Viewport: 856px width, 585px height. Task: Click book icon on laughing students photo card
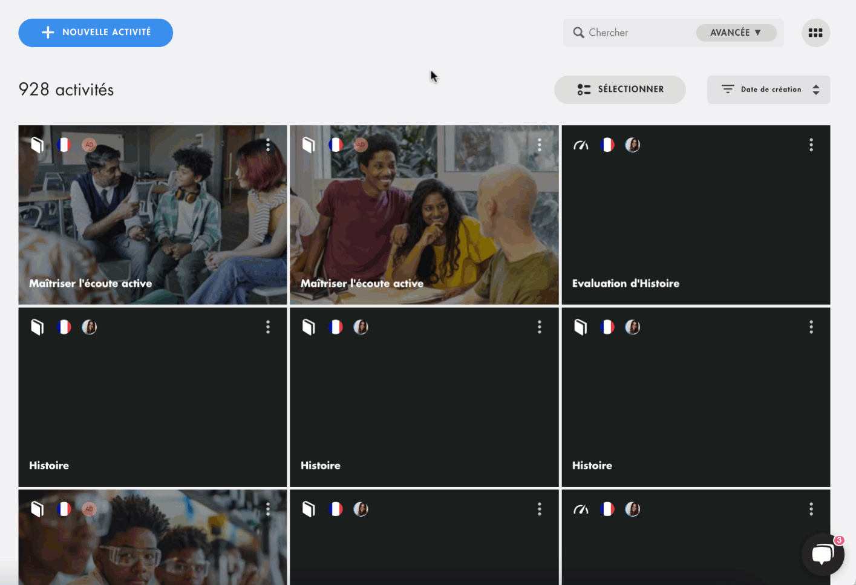point(309,145)
